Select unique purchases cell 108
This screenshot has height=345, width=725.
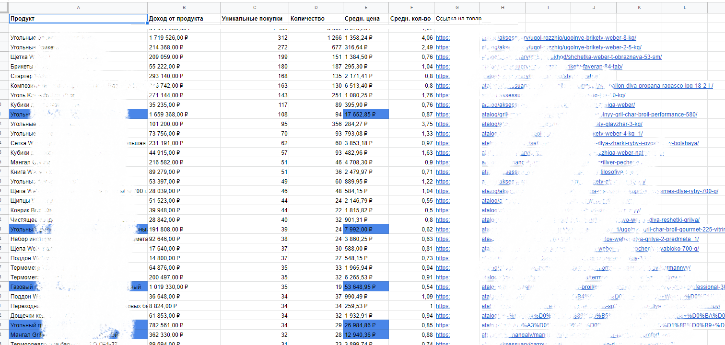pos(254,115)
